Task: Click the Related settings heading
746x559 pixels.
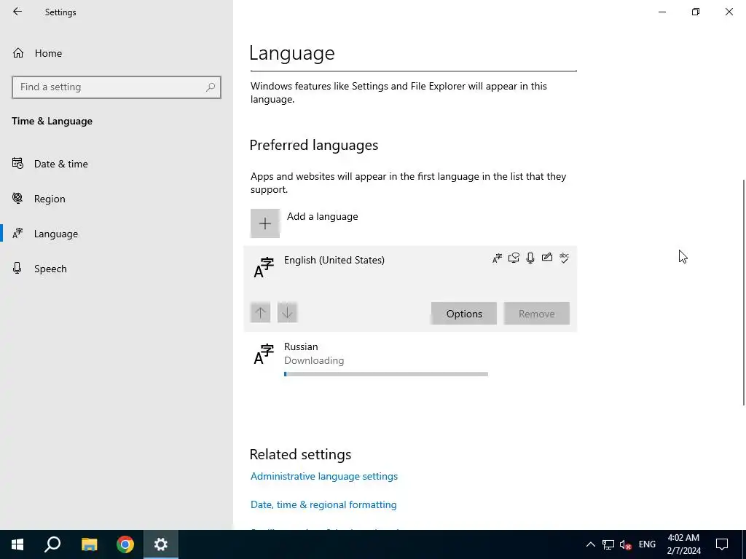Action: coord(300,454)
